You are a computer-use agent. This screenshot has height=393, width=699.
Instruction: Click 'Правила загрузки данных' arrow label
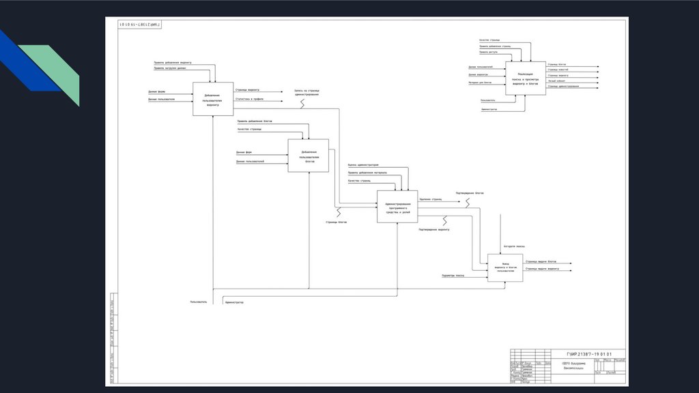click(x=170, y=68)
